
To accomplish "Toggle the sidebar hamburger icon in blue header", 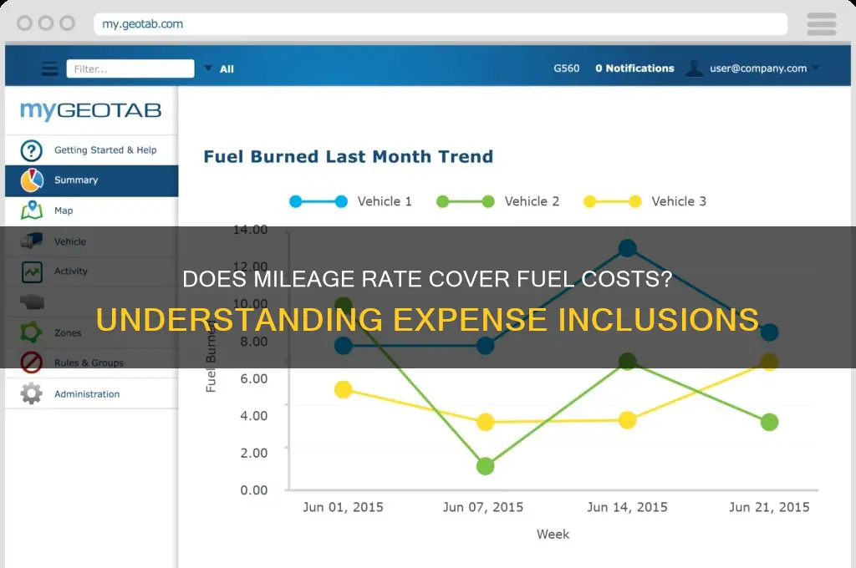I will (49, 68).
